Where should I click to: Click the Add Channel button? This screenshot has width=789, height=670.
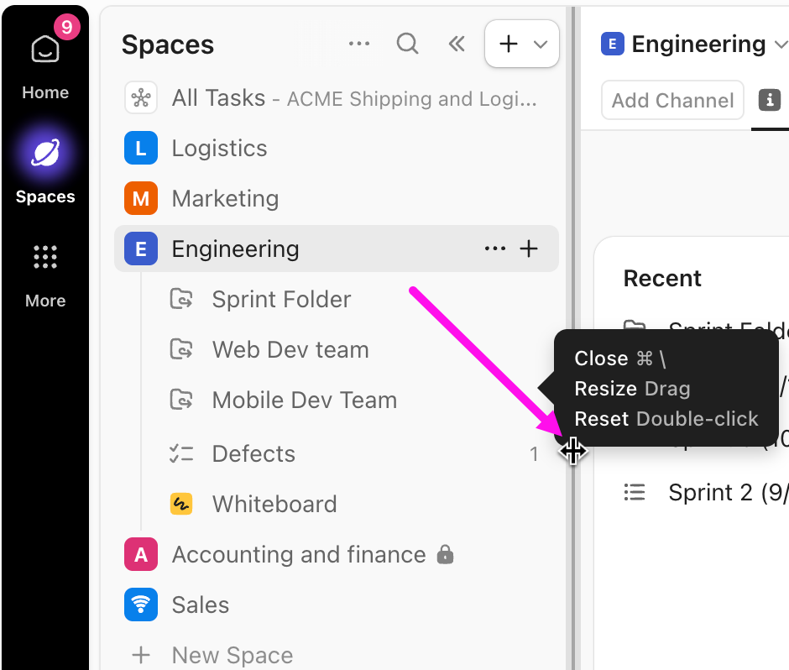click(671, 100)
